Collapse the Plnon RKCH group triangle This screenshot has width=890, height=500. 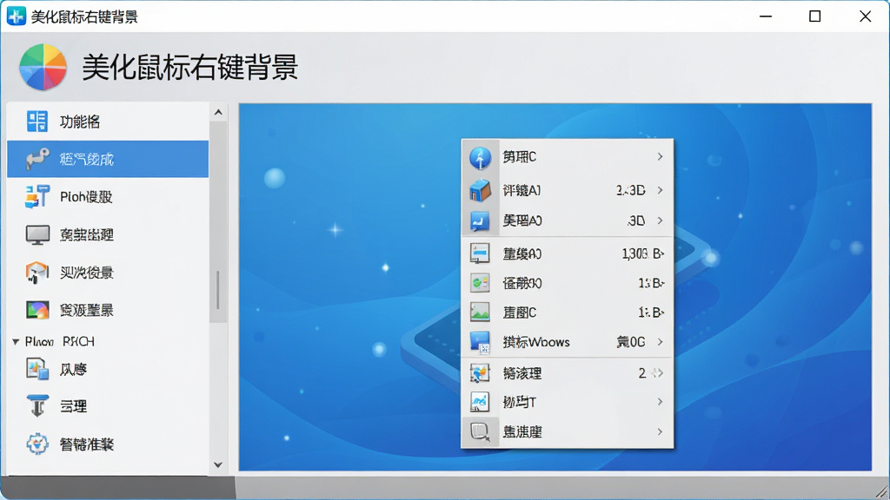[16, 342]
